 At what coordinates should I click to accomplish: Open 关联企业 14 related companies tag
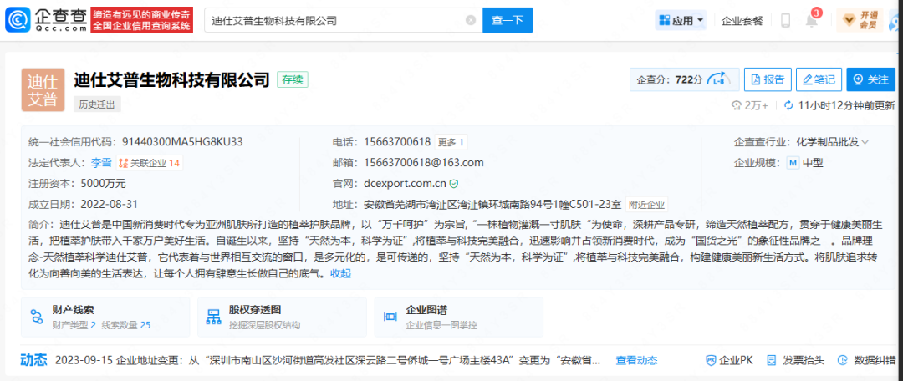point(149,163)
